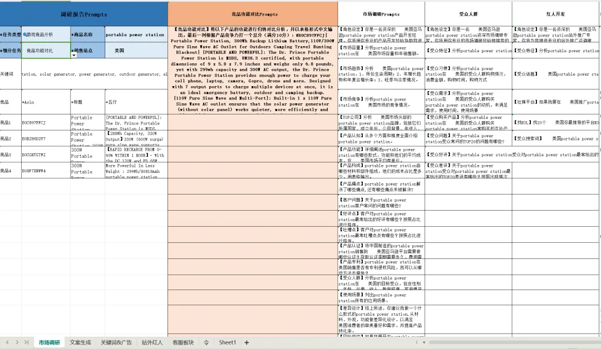Screen dimensions: 601x349
Task: Select the 红人开发 header cell
Action: 556,14
